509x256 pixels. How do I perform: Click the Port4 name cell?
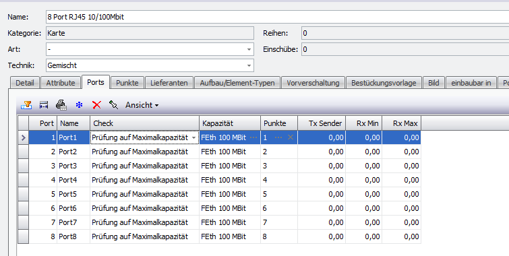[73, 180]
